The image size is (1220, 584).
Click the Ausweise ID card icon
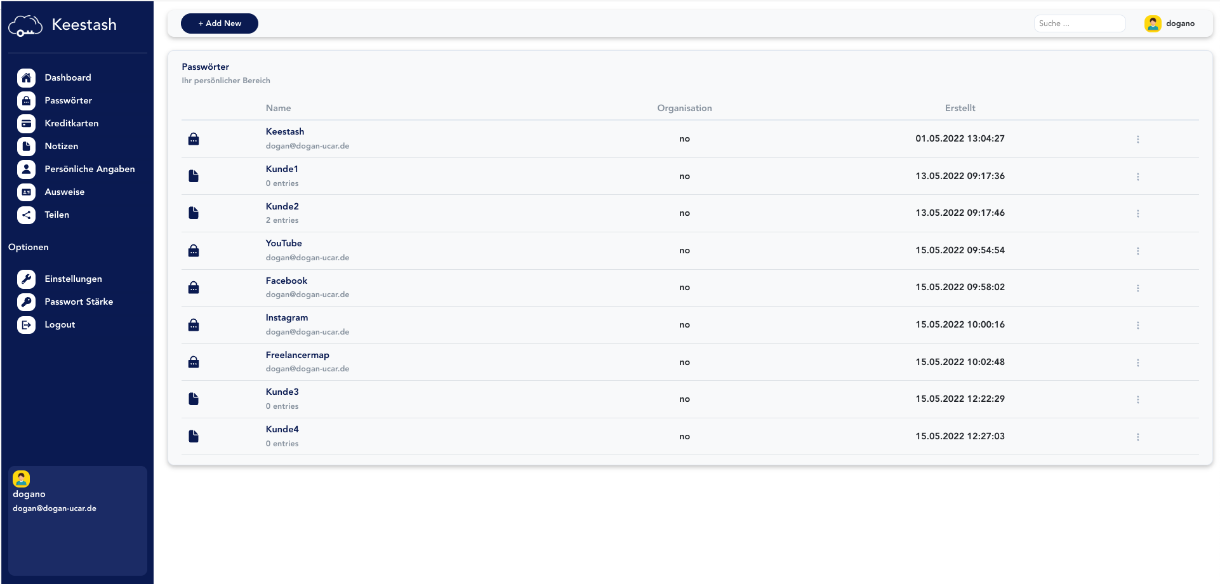coord(26,192)
